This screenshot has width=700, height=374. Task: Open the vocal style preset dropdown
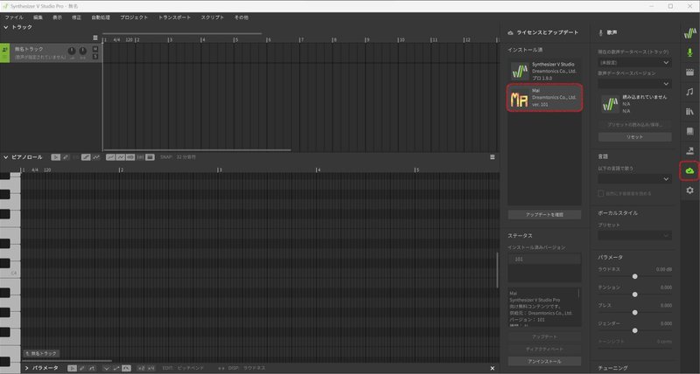(634, 235)
